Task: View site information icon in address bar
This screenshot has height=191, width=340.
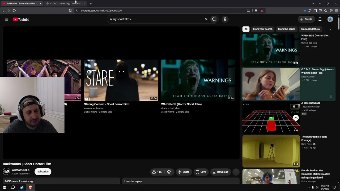Action: click(x=77, y=11)
